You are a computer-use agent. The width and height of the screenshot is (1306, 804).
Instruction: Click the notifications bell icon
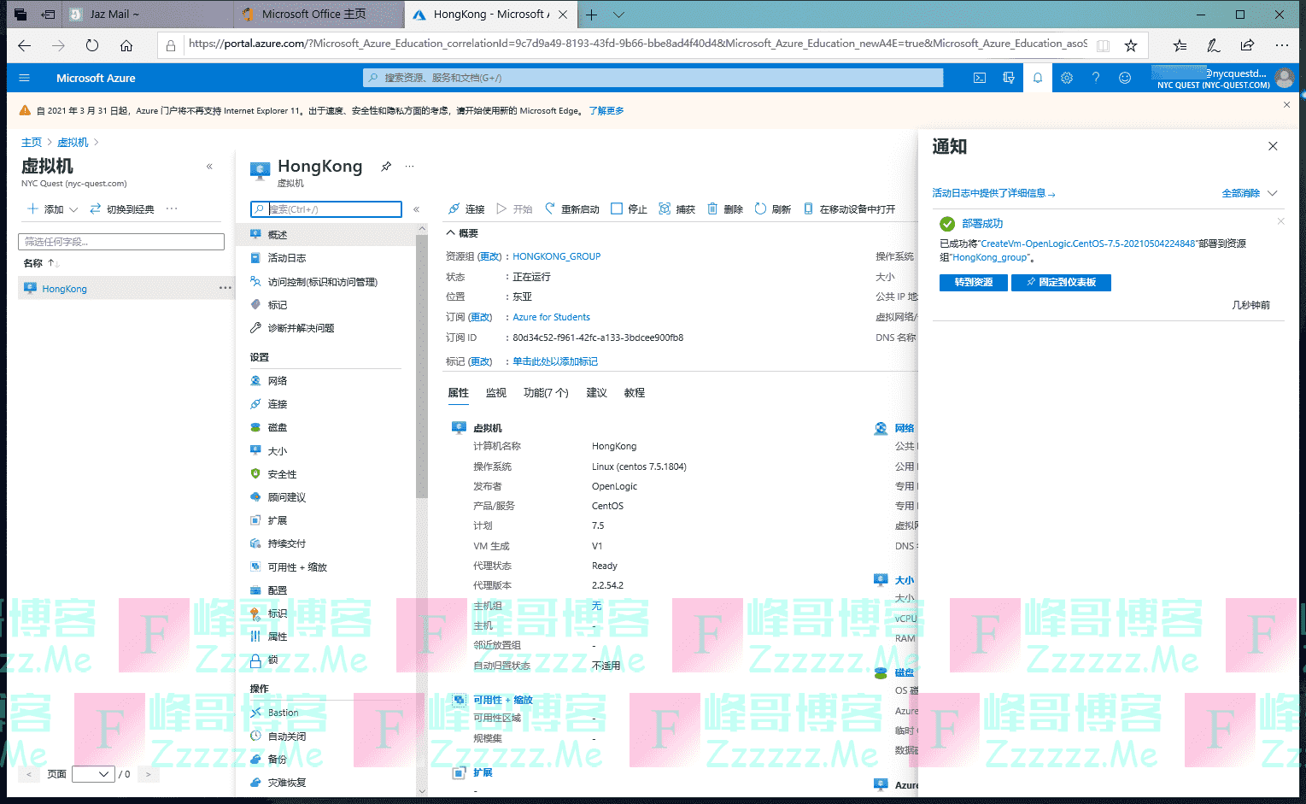point(1037,78)
